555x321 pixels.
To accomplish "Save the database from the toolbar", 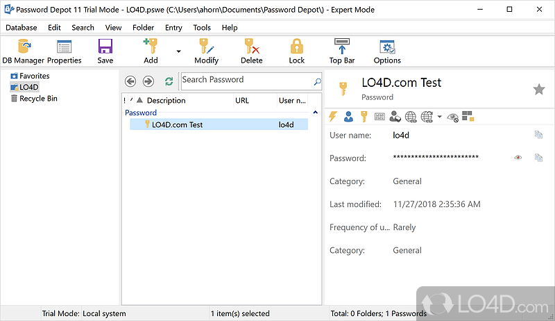I will click(x=105, y=51).
